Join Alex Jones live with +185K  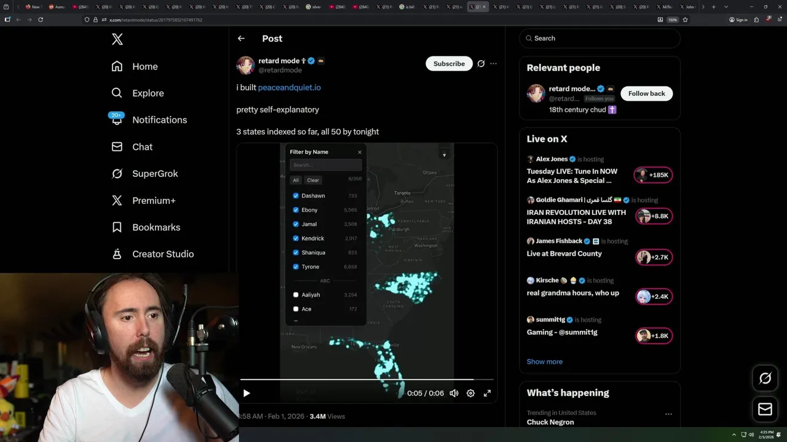(x=653, y=175)
